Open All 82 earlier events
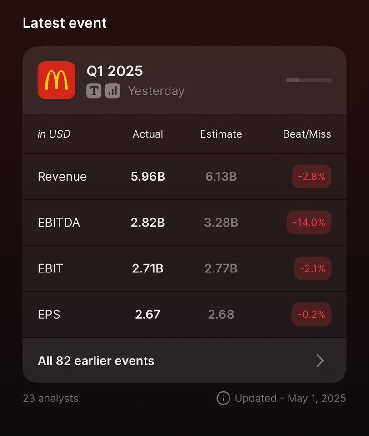The width and height of the screenshot is (369, 436). (184, 361)
